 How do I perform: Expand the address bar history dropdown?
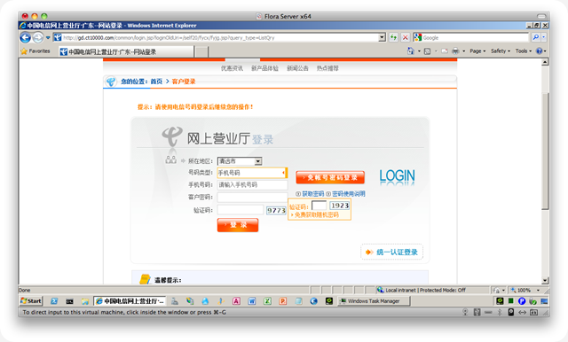382,37
